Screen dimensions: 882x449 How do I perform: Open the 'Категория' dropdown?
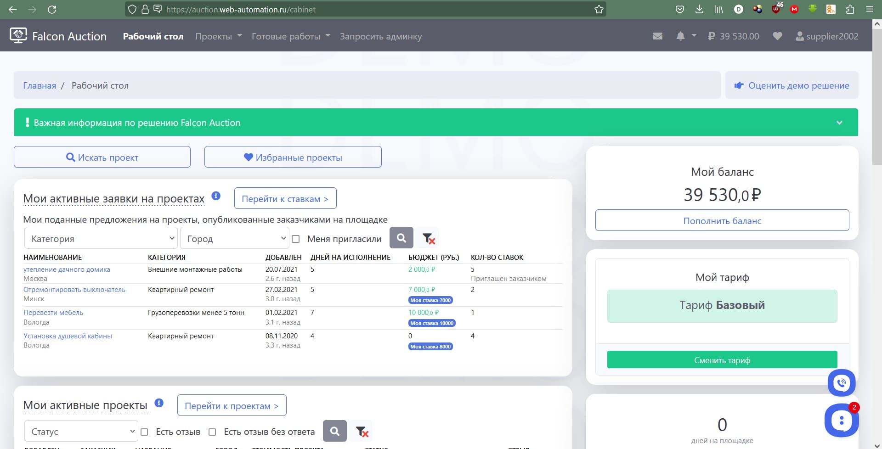pyautogui.click(x=101, y=239)
